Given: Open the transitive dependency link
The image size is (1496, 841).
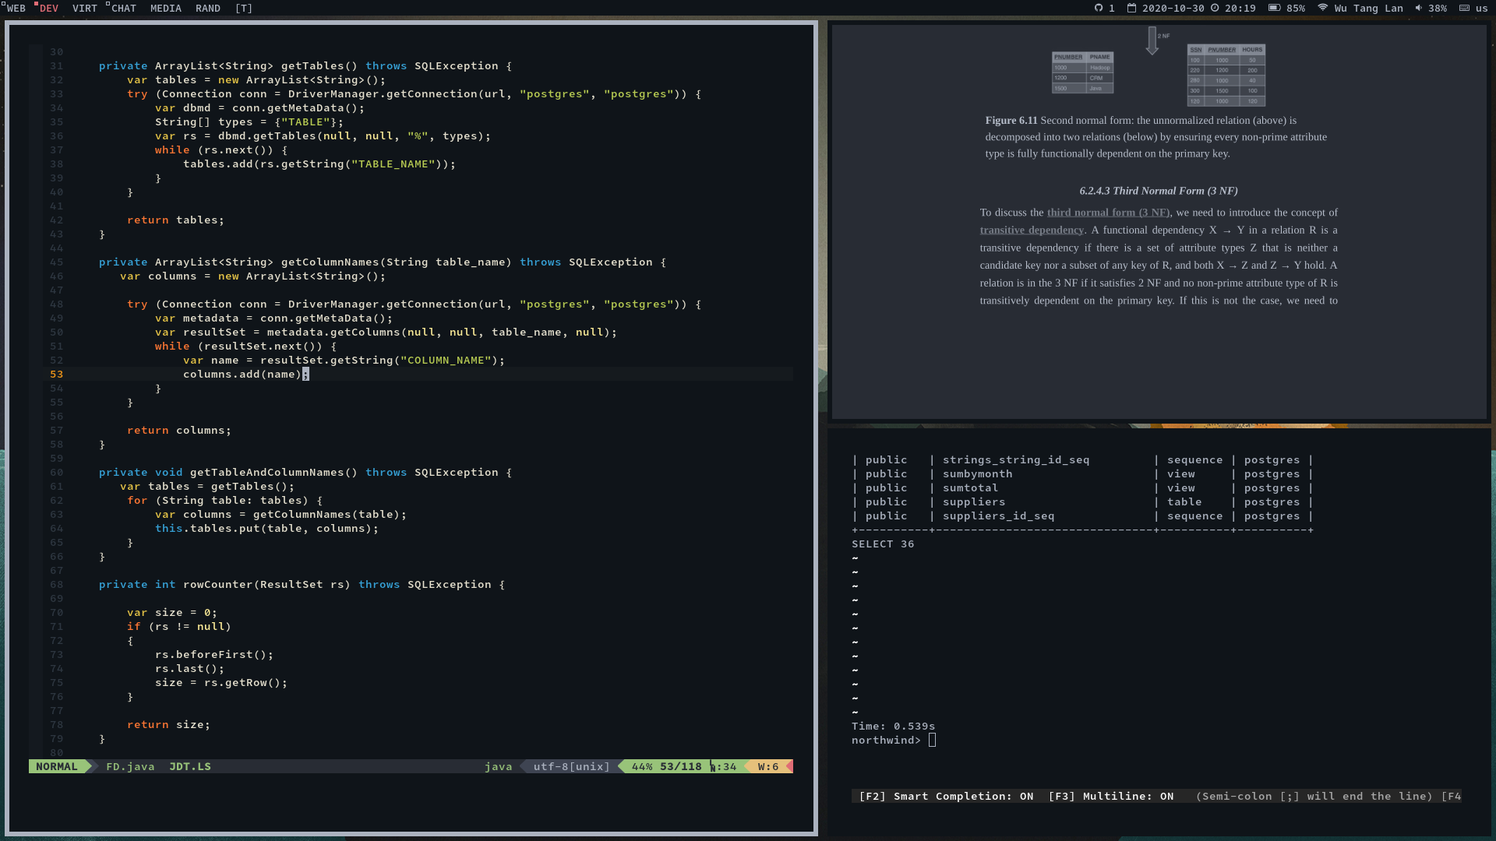Looking at the screenshot, I should [1032, 230].
